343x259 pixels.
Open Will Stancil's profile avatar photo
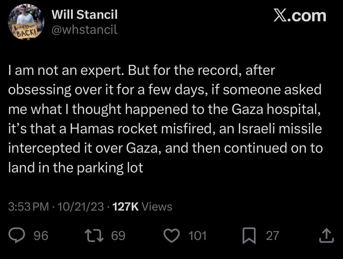tap(26, 22)
